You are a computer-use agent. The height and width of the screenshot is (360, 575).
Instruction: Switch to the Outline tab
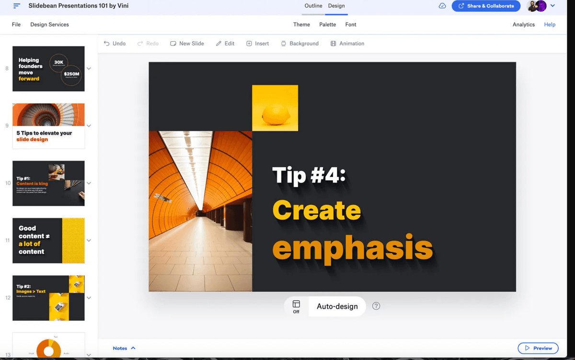(313, 6)
